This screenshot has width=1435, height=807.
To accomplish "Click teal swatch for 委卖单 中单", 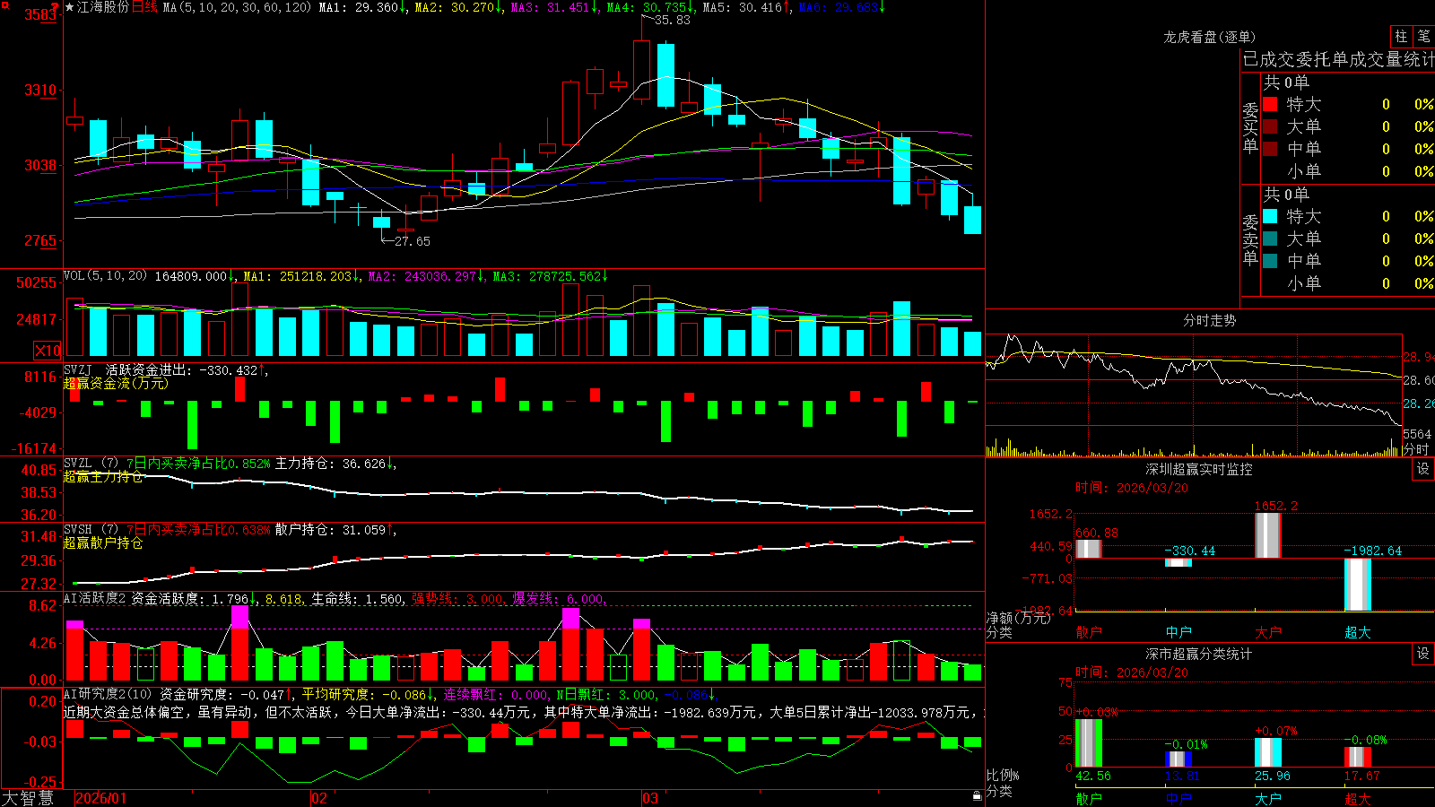I will 1270,261.
